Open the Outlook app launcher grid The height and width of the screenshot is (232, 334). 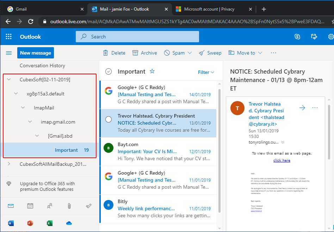coord(8,37)
